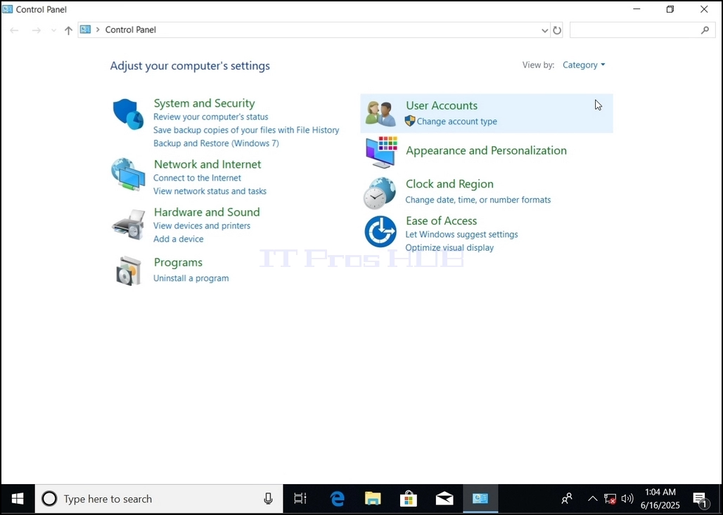Click the network status tray icon

(610, 499)
